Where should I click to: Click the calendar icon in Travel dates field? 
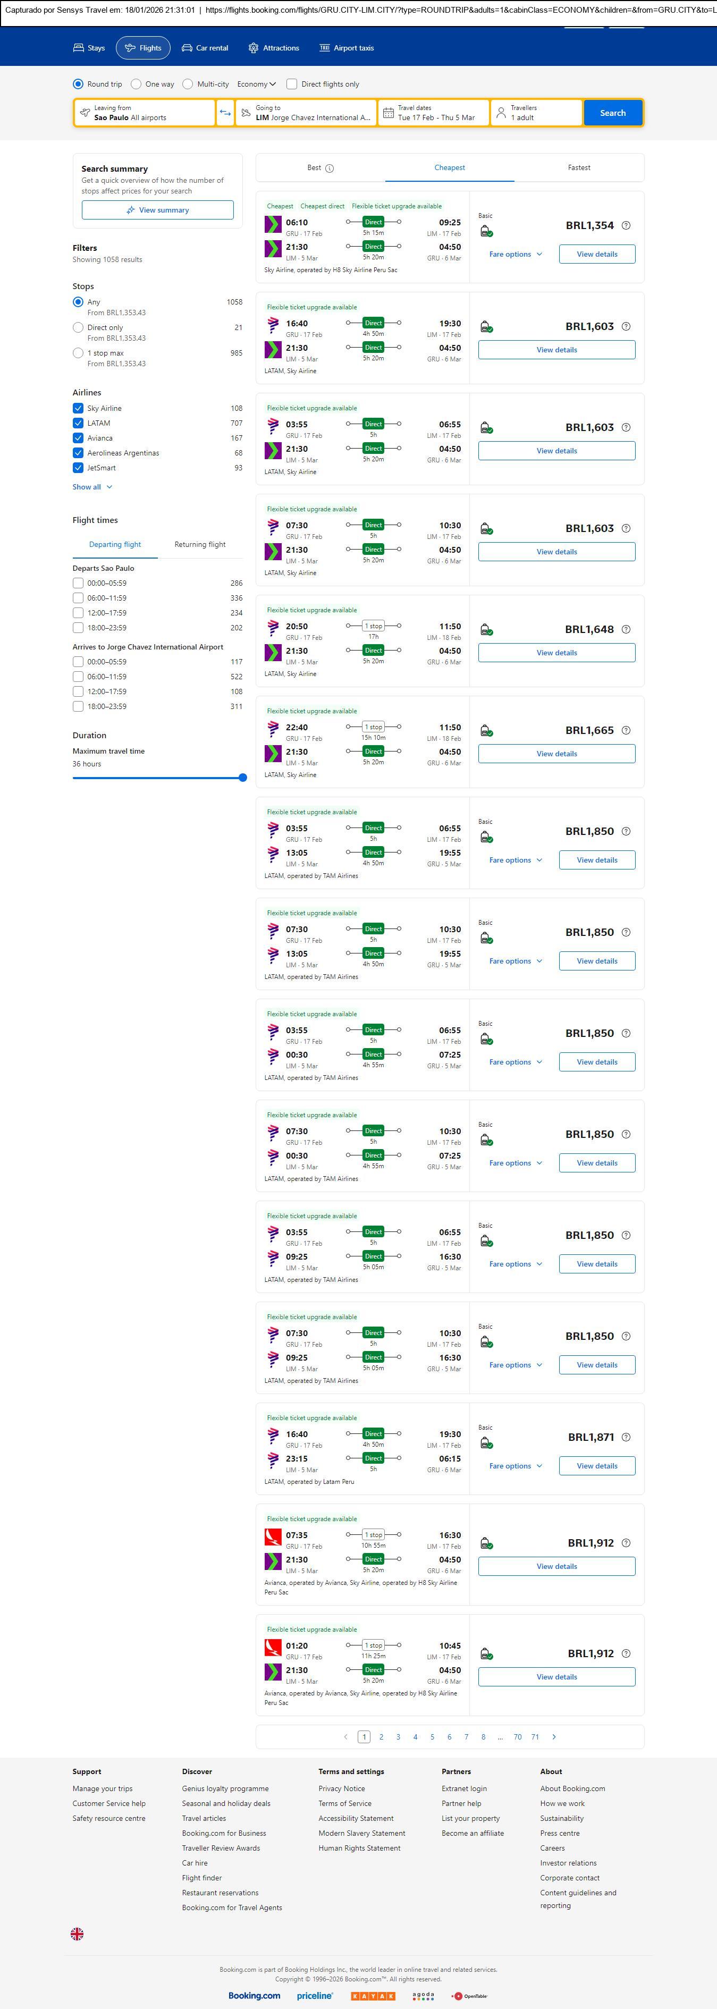[x=389, y=113]
